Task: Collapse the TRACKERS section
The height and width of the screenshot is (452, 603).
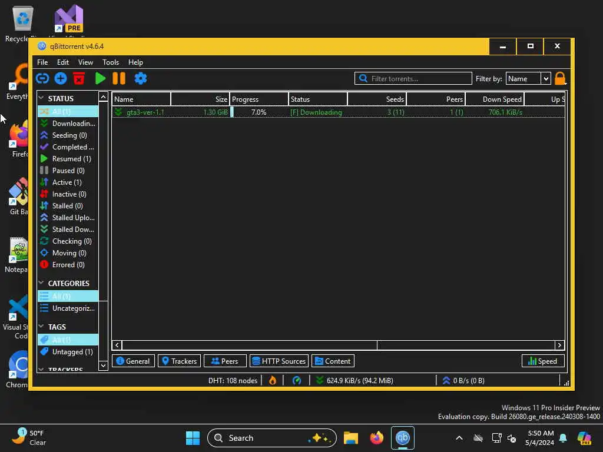Action: [41, 370]
